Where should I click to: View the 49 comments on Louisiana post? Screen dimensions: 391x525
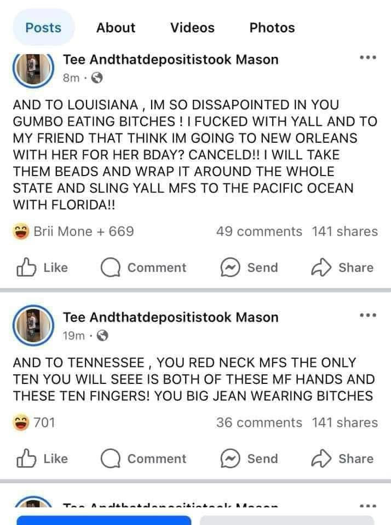click(x=259, y=231)
